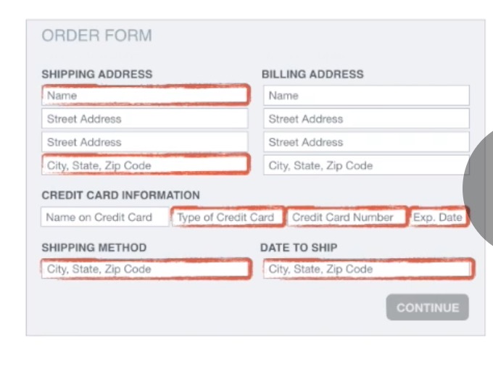Click the gray circle at the right edge
Viewport: 493px width, 374px height.
coord(480,188)
